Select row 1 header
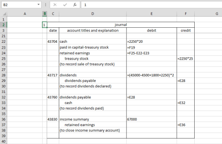The width and height of the screenshot is (222, 144). [x=4, y=19]
